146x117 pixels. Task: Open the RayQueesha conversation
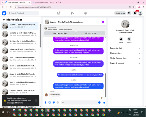[20, 42]
